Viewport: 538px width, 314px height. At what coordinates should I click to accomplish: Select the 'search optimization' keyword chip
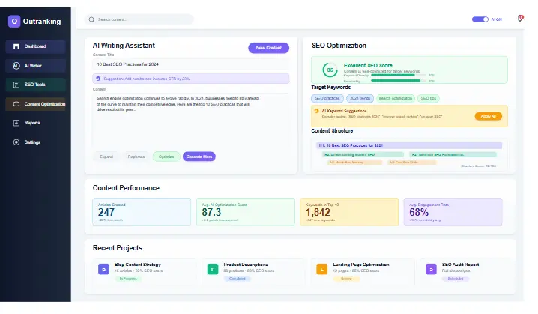[396, 98]
